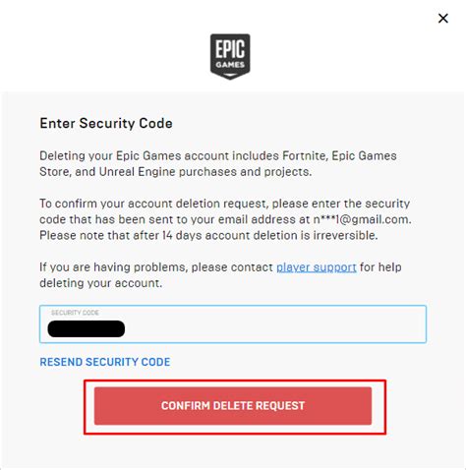Click the small SECURITY CODE field label
The height and width of the screenshot is (470, 466).
tap(75, 313)
